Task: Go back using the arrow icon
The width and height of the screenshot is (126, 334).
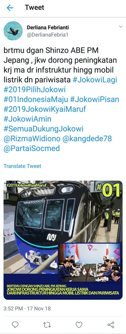Action: click(x=10, y=8)
